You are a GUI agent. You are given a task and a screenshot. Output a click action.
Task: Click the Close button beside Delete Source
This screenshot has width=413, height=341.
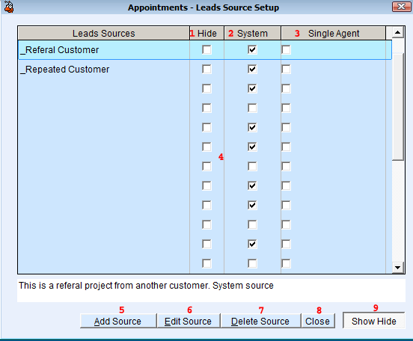pyautogui.click(x=318, y=321)
